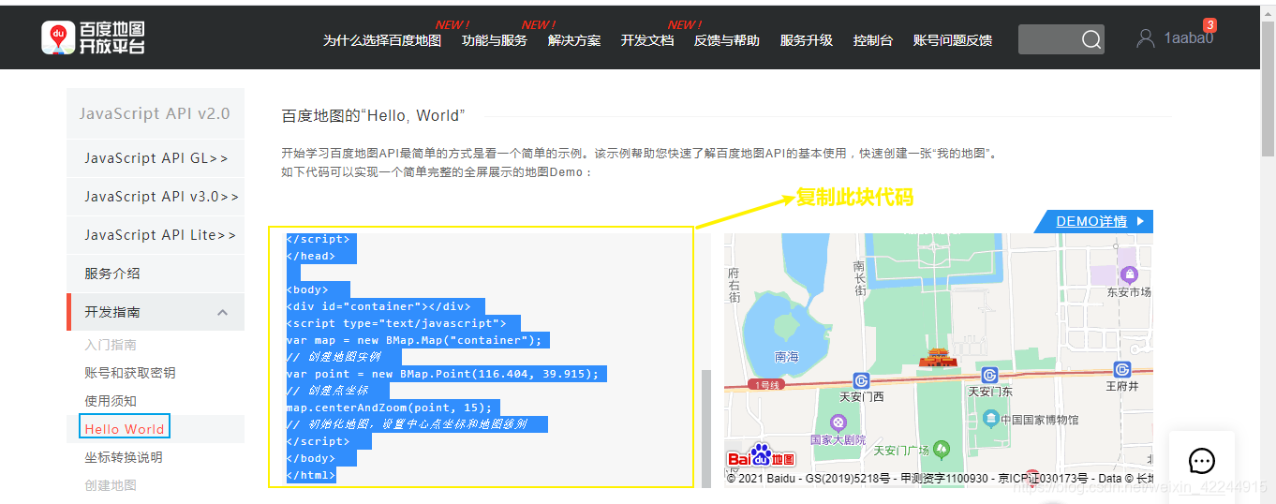Open 解决方案 menu
Image resolution: width=1276 pixels, height=504 pixels.
click(x=574, y=40)
